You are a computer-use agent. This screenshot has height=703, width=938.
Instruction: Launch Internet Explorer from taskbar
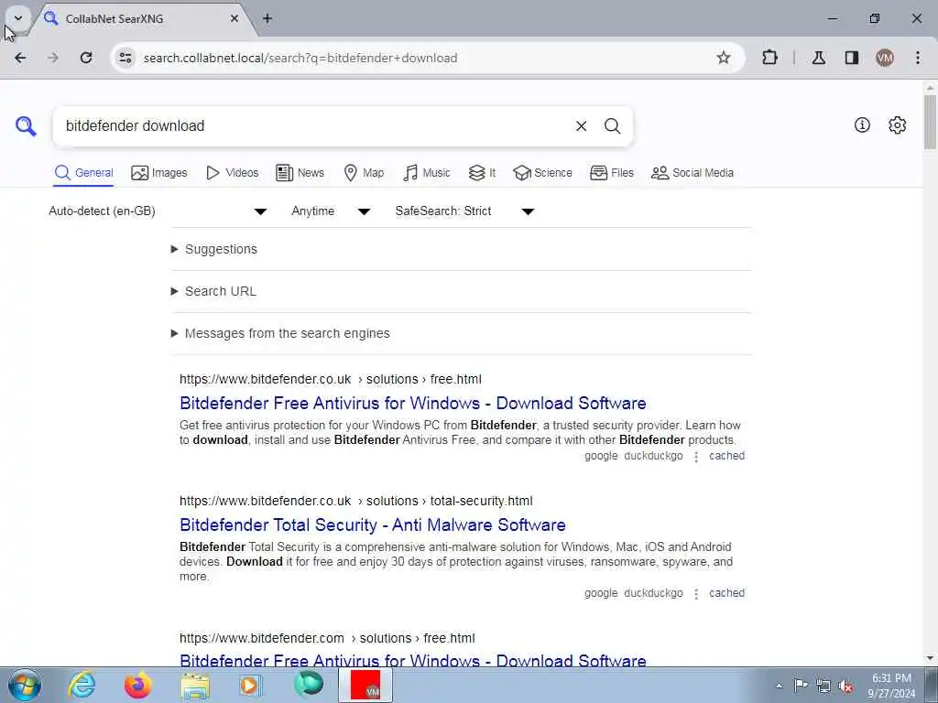(x=82, y=685)
